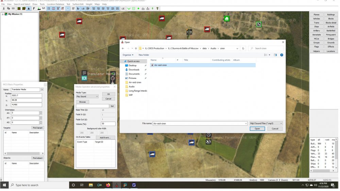Open the Media Type dropdown

pos(87,97)
